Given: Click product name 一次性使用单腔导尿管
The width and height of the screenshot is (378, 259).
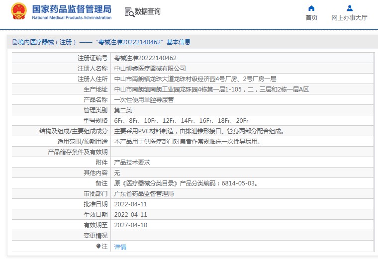Looking at the screenshot, I should [x=144, y=99].
